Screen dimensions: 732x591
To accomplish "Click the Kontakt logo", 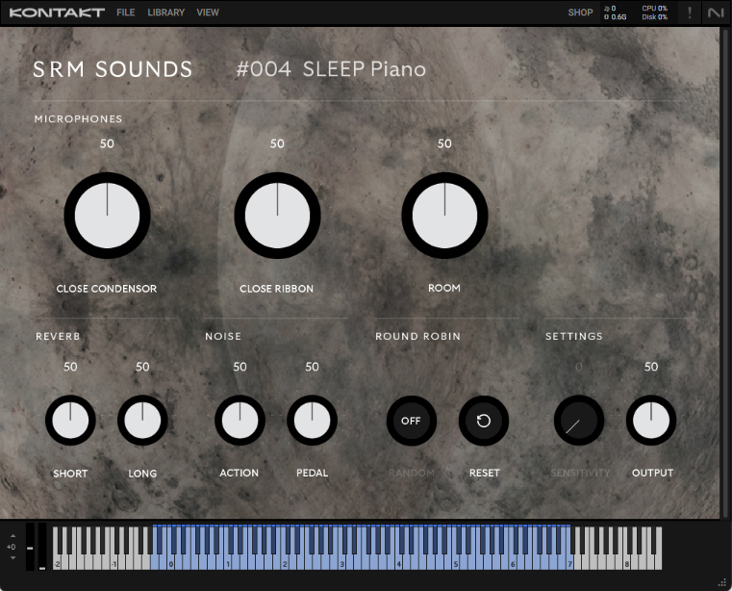I will tap(57, 13).
